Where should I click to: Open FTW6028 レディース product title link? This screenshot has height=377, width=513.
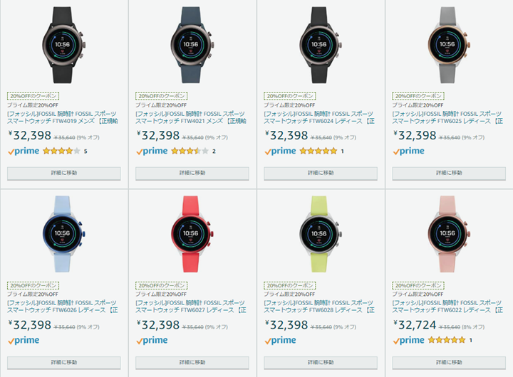pos(319,307)
